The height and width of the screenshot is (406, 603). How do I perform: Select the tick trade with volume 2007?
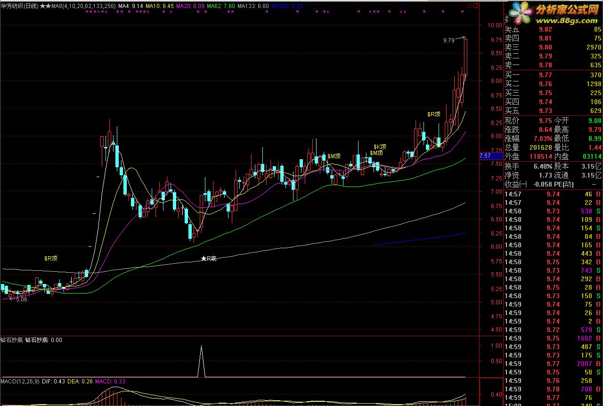(x=553, y=364)
